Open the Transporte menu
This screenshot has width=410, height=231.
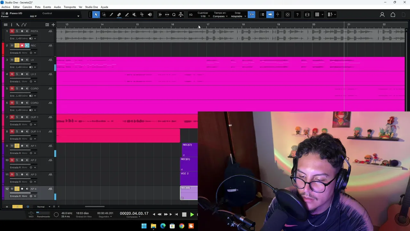coord(70,7)
